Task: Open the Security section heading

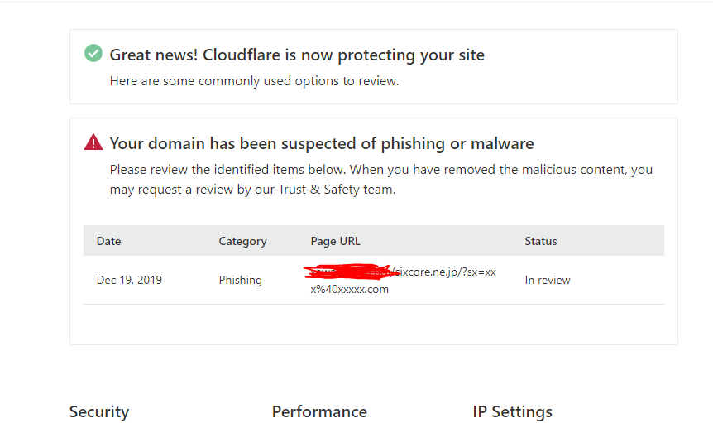Action: [99, 411]
